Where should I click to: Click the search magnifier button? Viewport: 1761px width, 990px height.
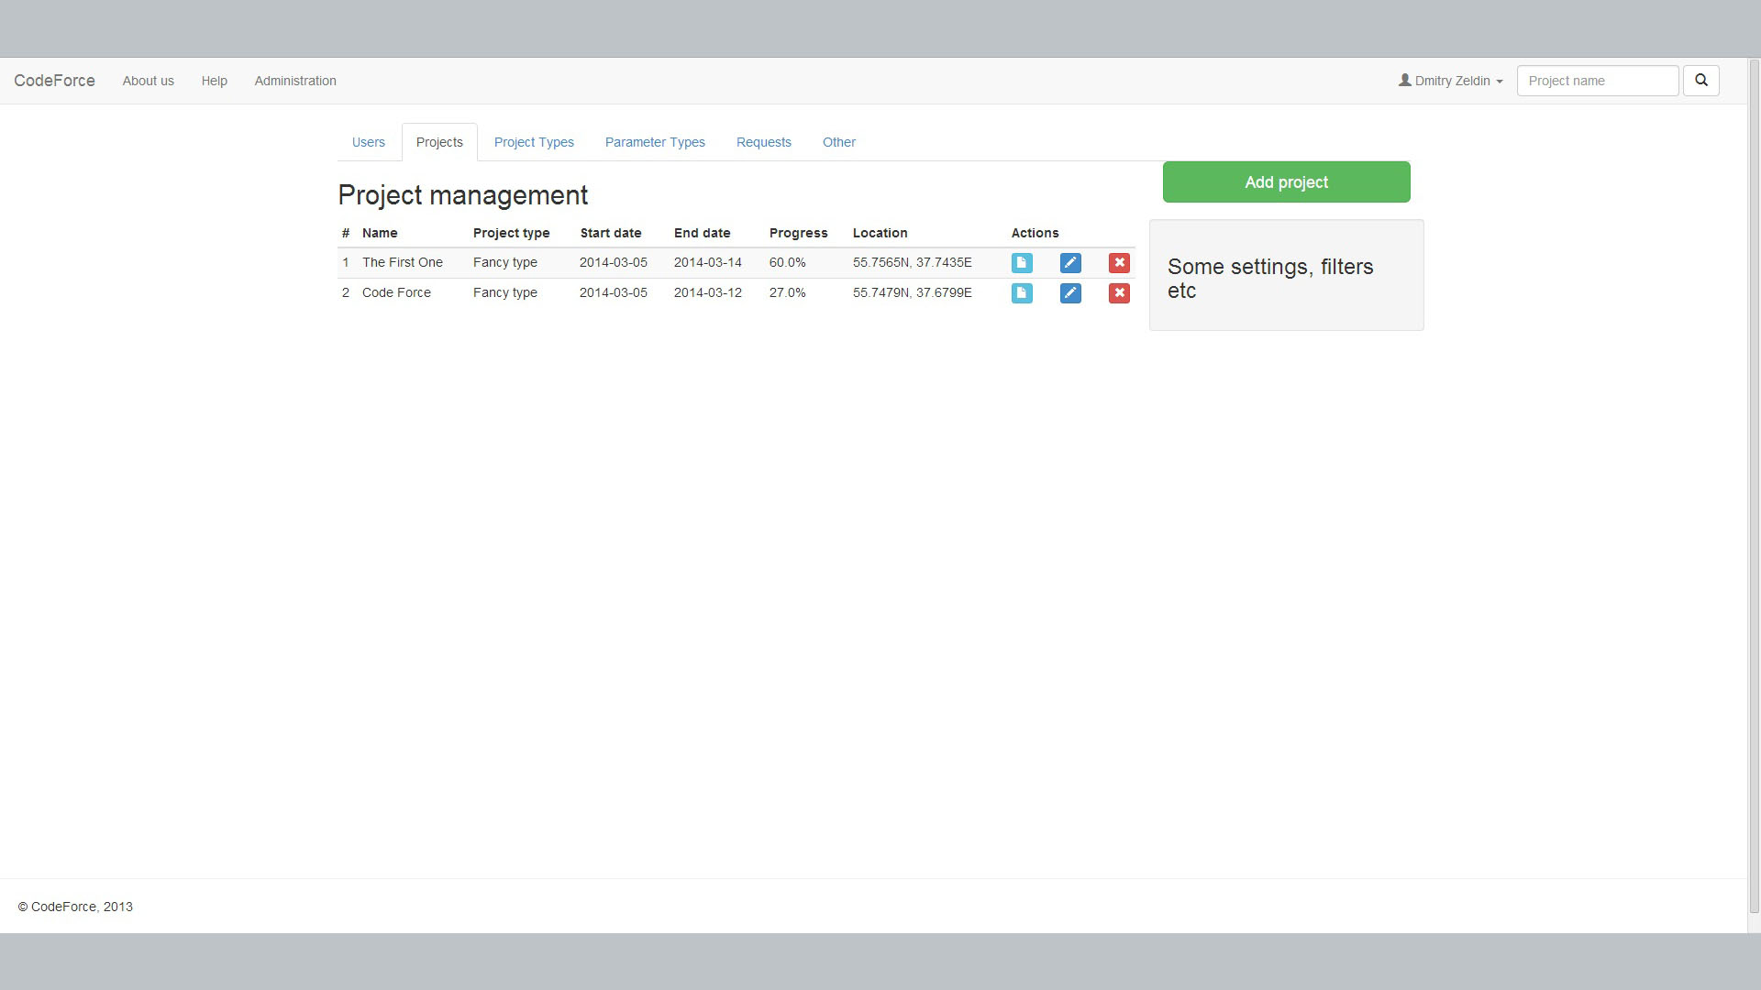(x=1700, y=81)
